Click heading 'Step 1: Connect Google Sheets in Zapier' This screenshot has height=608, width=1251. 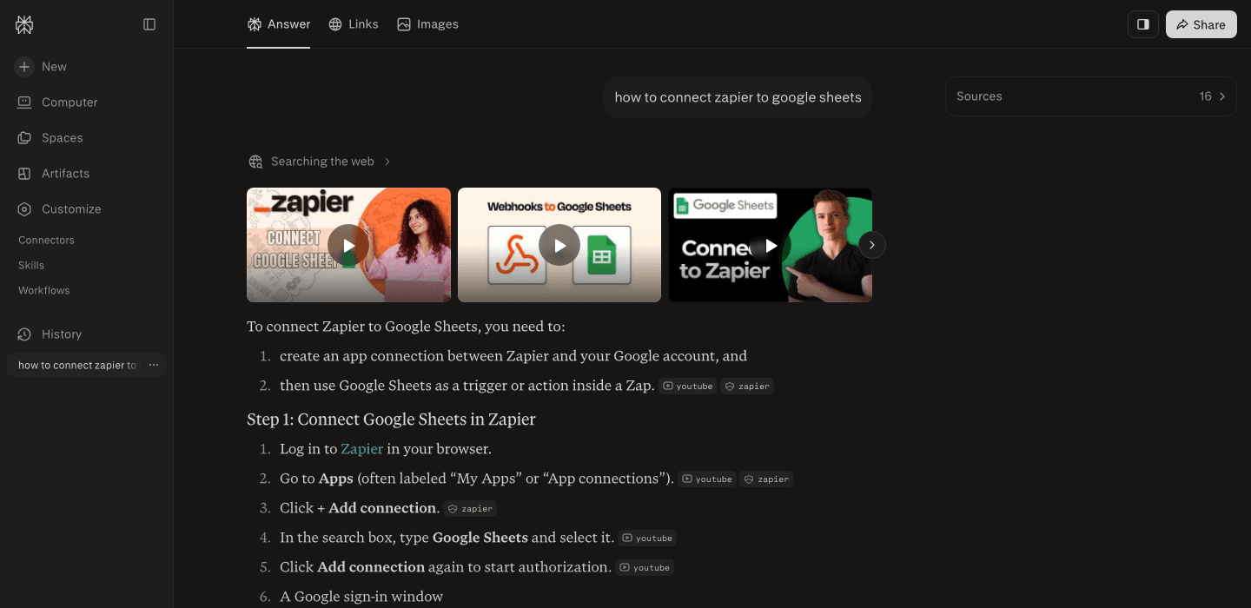(x=391, y=420)
